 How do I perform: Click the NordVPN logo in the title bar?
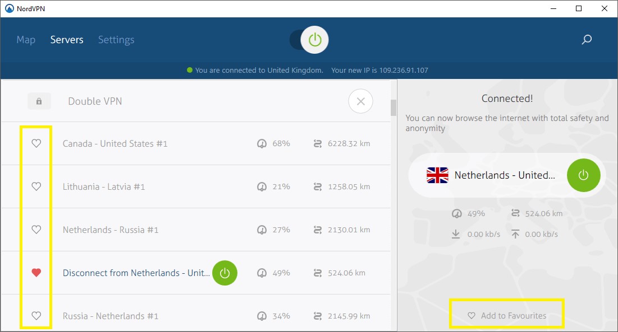10,8
